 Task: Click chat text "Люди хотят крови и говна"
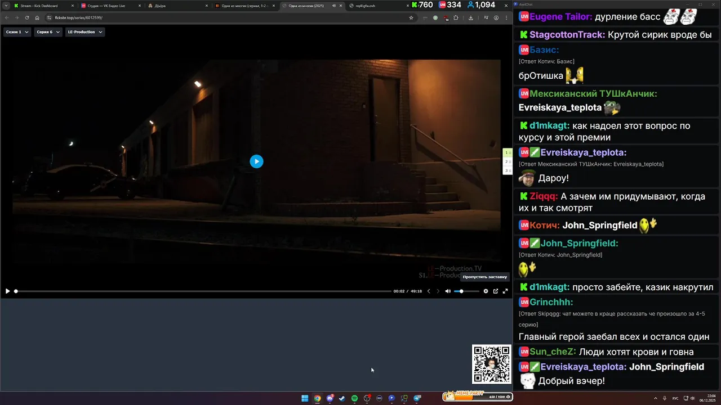click(636, 352)
